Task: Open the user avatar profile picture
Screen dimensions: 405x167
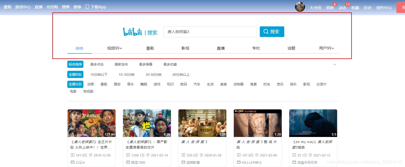Action: [x=300, y=7]
